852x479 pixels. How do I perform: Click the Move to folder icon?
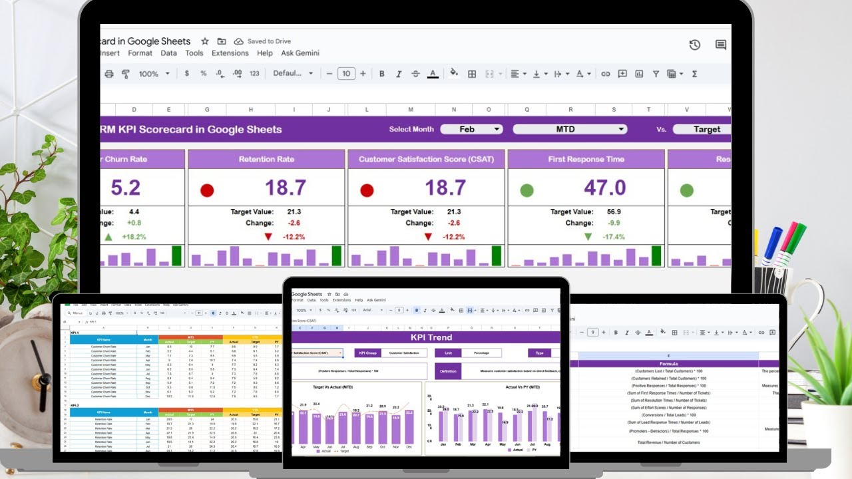[222, 41]
